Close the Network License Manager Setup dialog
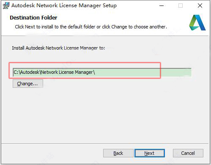 click(200, 6)
